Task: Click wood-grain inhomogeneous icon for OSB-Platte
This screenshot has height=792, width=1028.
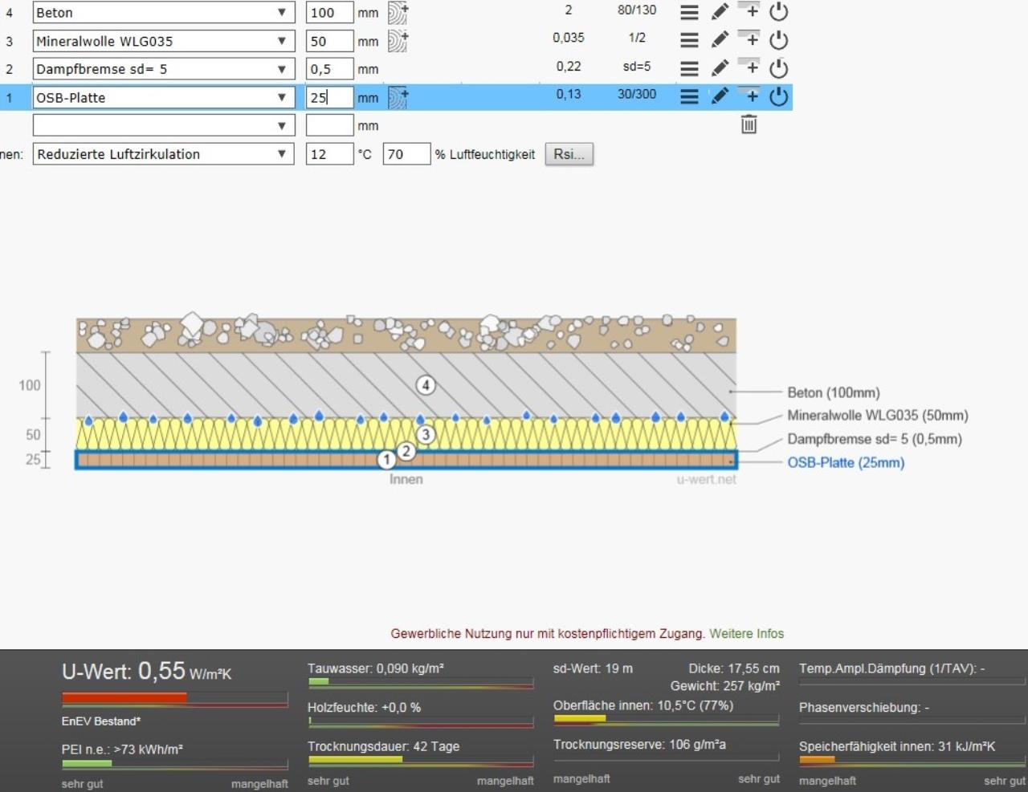Action: tap(398, 97)
